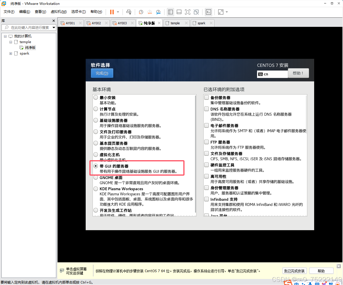
Task: Close the AY003 tab
Action: tap(133, 23)
